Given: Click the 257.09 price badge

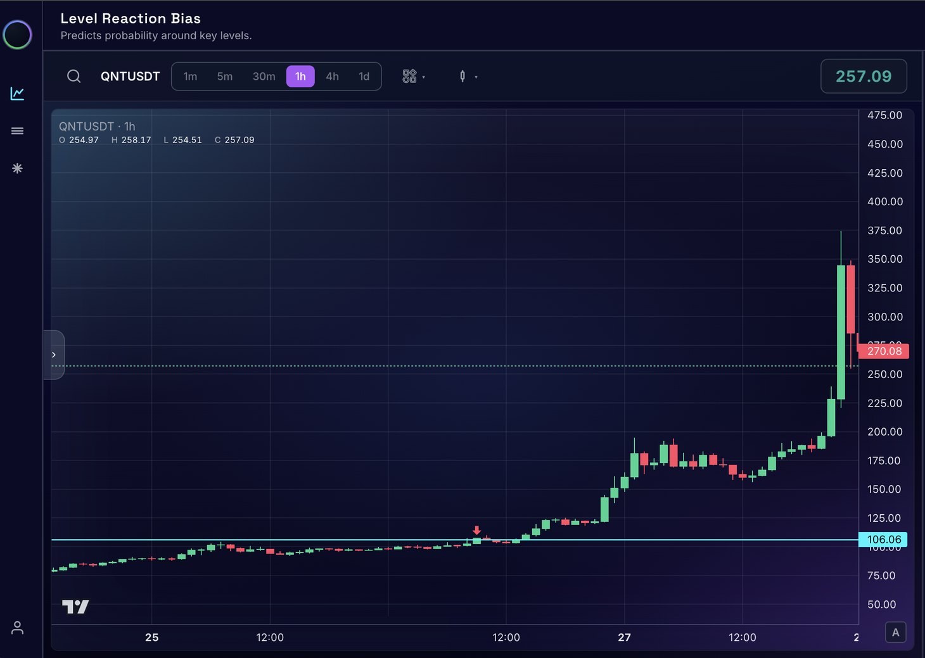Looking at the screenshot, I should (864, 76).
